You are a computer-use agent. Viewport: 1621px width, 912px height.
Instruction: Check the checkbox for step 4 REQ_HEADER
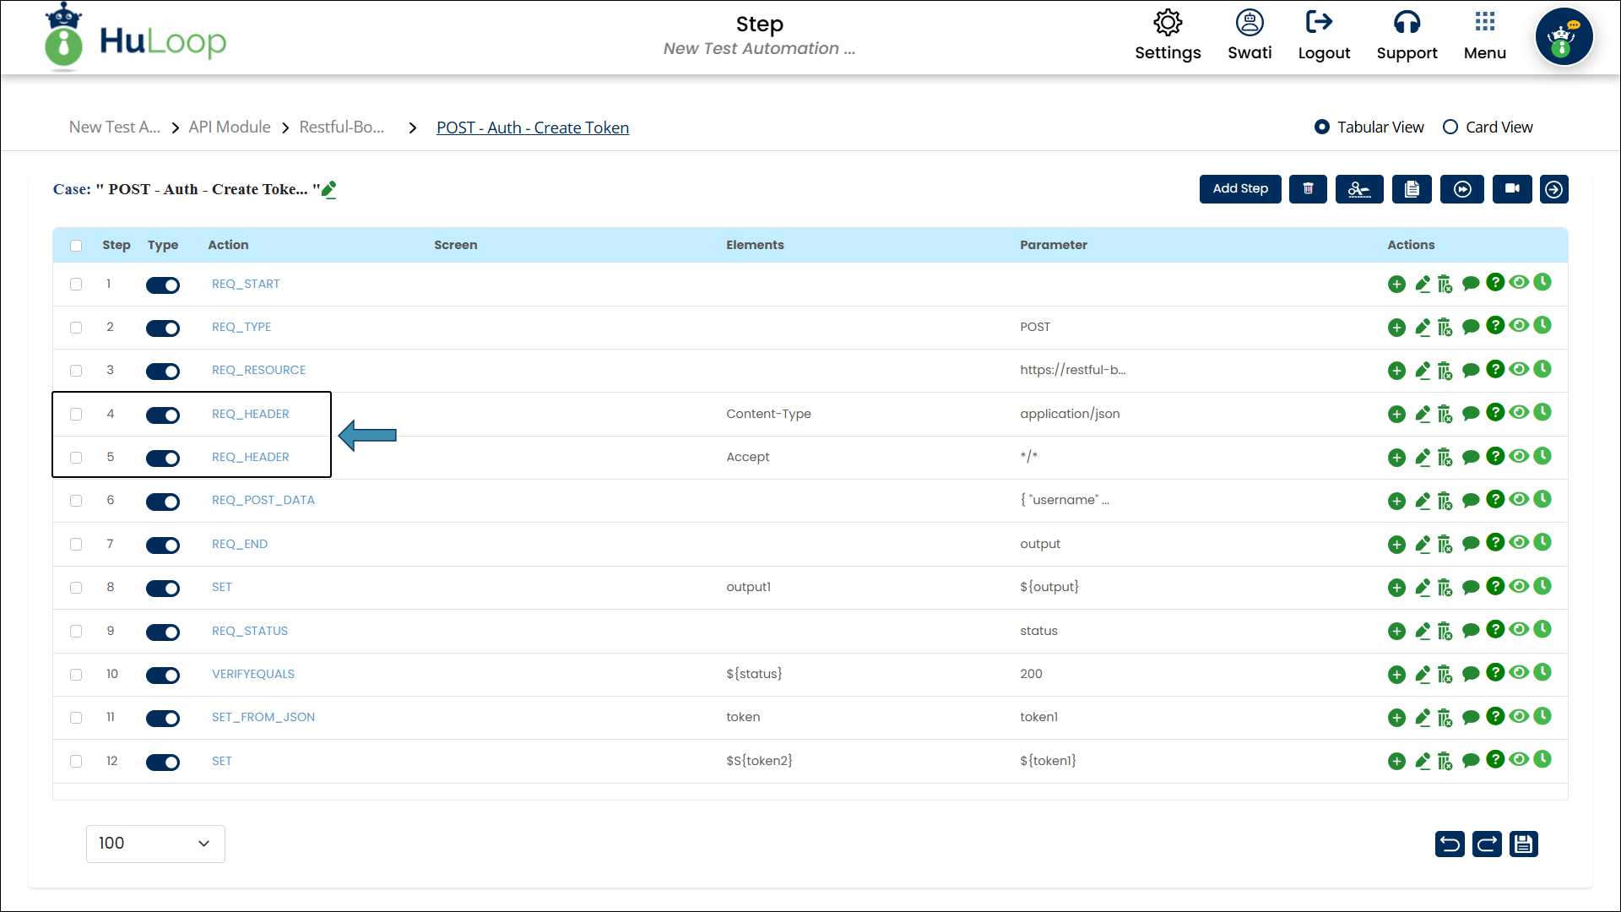click(x=76, y=414)
